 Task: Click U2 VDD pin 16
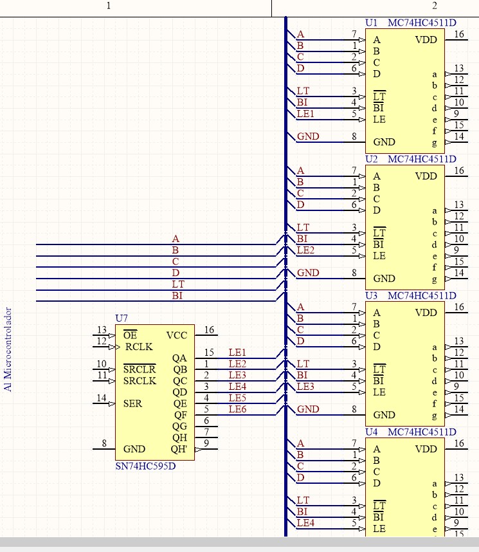click(456, 176)
